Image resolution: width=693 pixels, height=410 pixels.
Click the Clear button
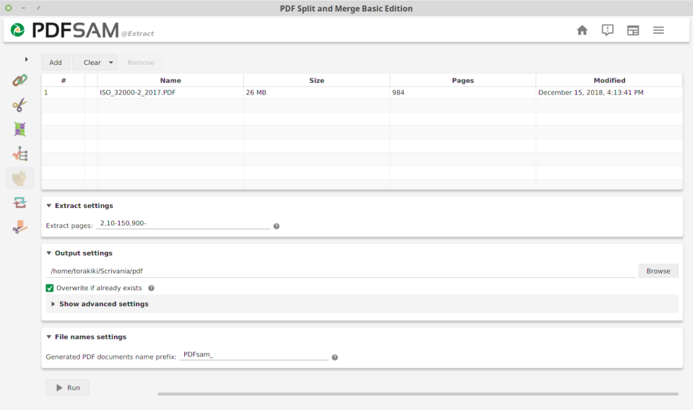92,63
